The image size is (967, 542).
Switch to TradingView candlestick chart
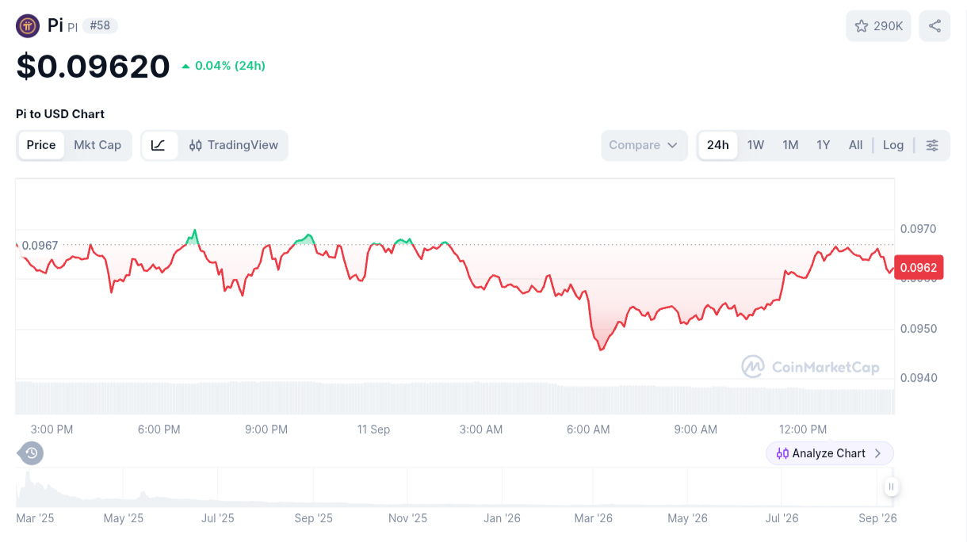click(x=233, y=145)
